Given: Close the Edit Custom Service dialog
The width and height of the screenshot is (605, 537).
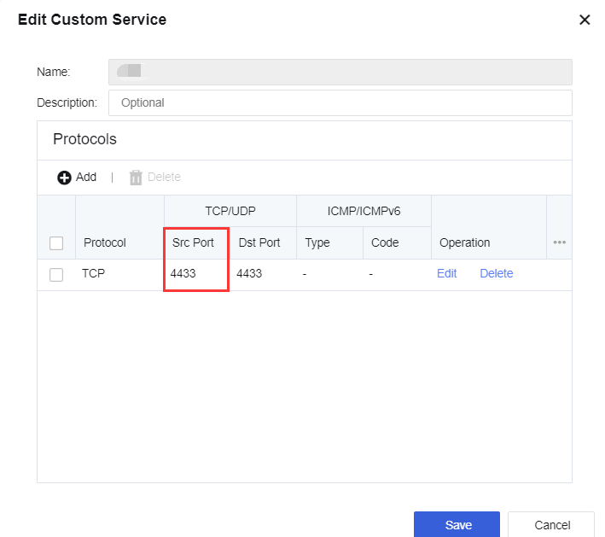Looking at the screenshot, I should [585, 20].
